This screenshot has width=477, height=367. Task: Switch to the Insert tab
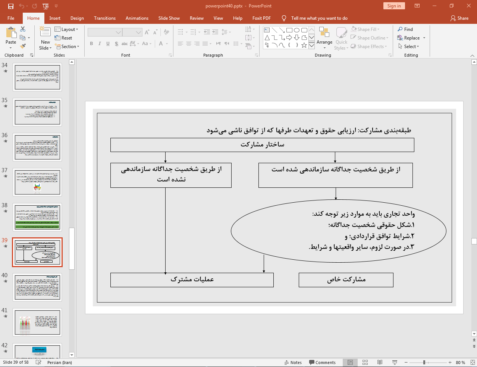(x=55, y=18)
